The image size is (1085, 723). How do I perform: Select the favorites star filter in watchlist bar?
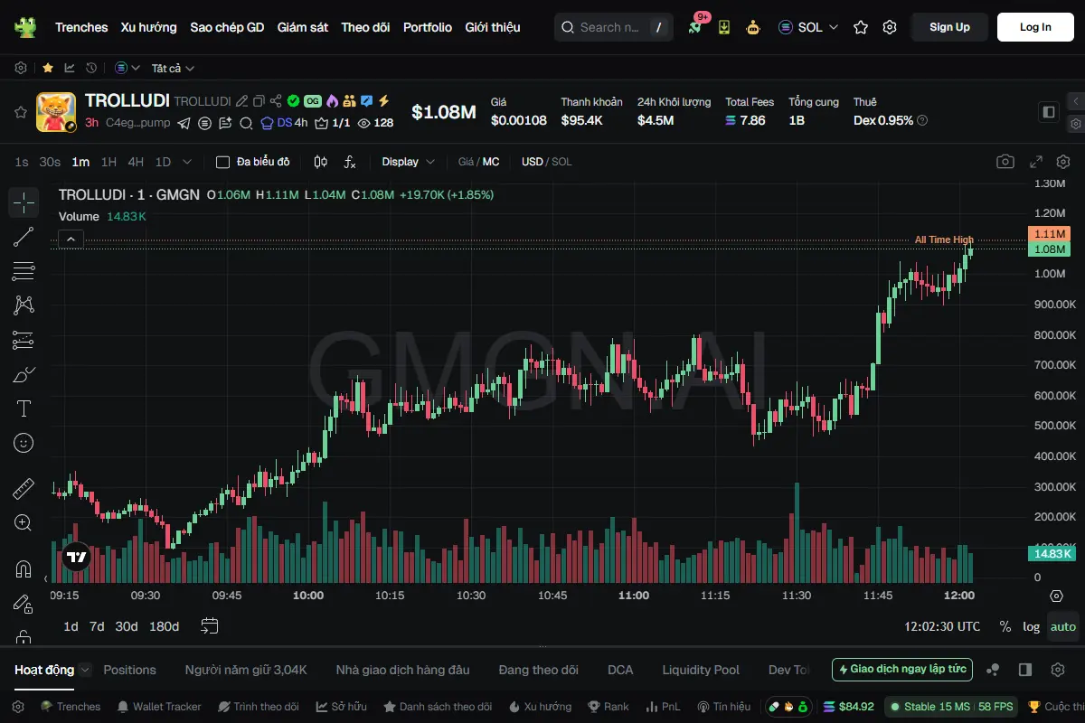click(x=48, y=68)
